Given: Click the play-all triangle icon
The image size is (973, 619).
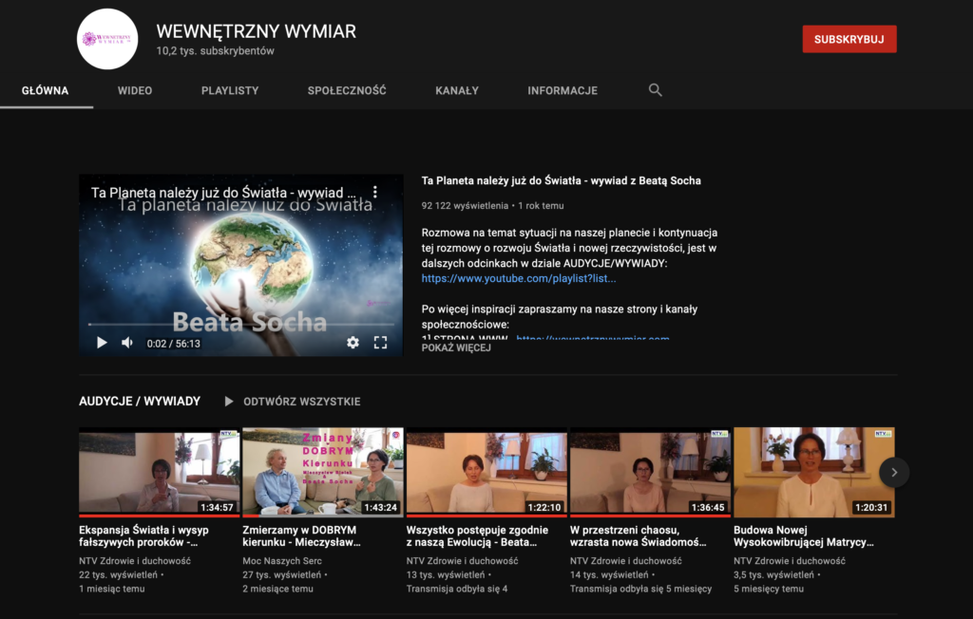Looking at the screenshot, I should click(229, 402).
